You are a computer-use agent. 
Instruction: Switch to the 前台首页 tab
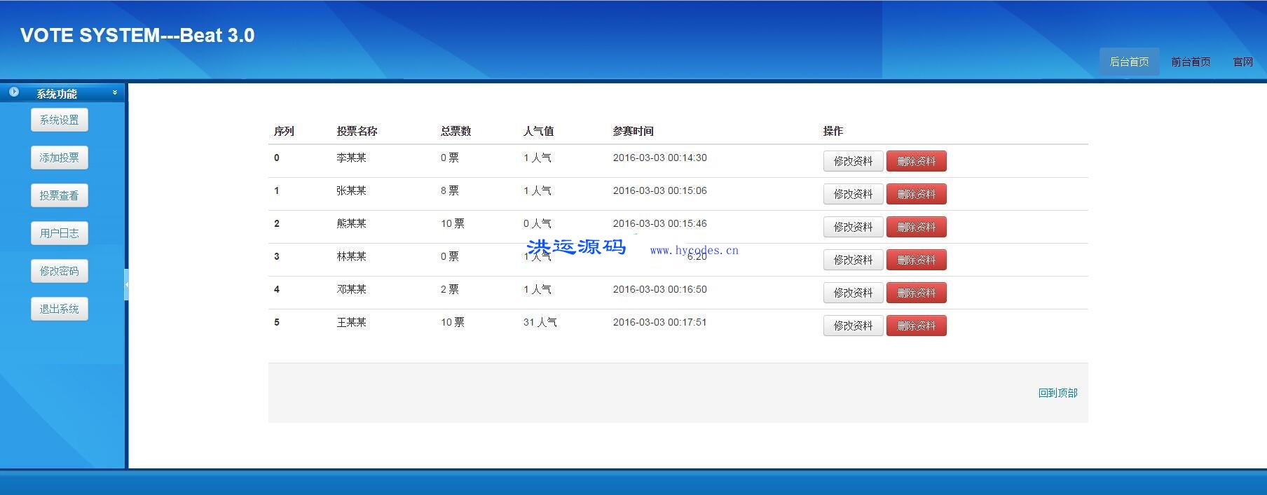1191,62
